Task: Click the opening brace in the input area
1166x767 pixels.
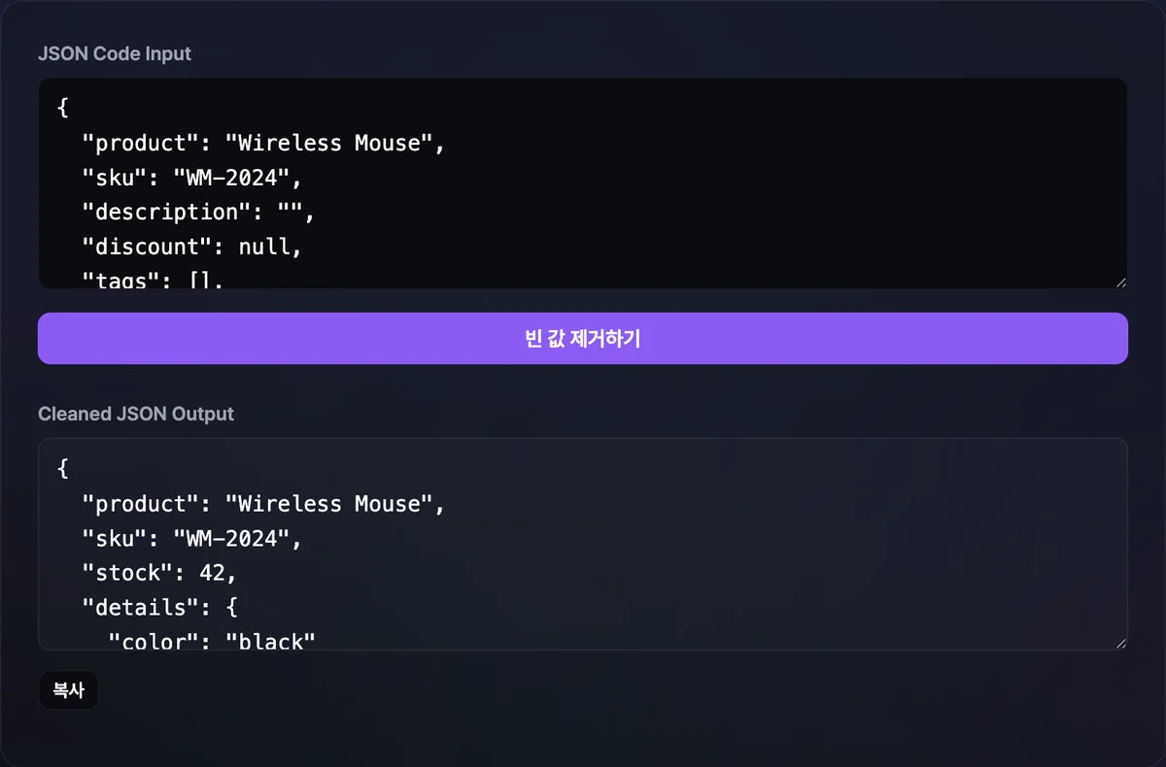Action: 63,108
